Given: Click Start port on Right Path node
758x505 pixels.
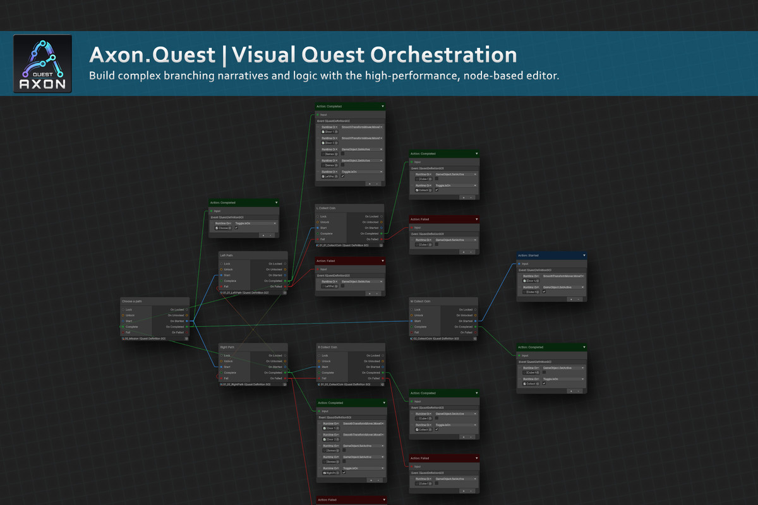Looking at the screenshot, I should (x=220, y=367).
